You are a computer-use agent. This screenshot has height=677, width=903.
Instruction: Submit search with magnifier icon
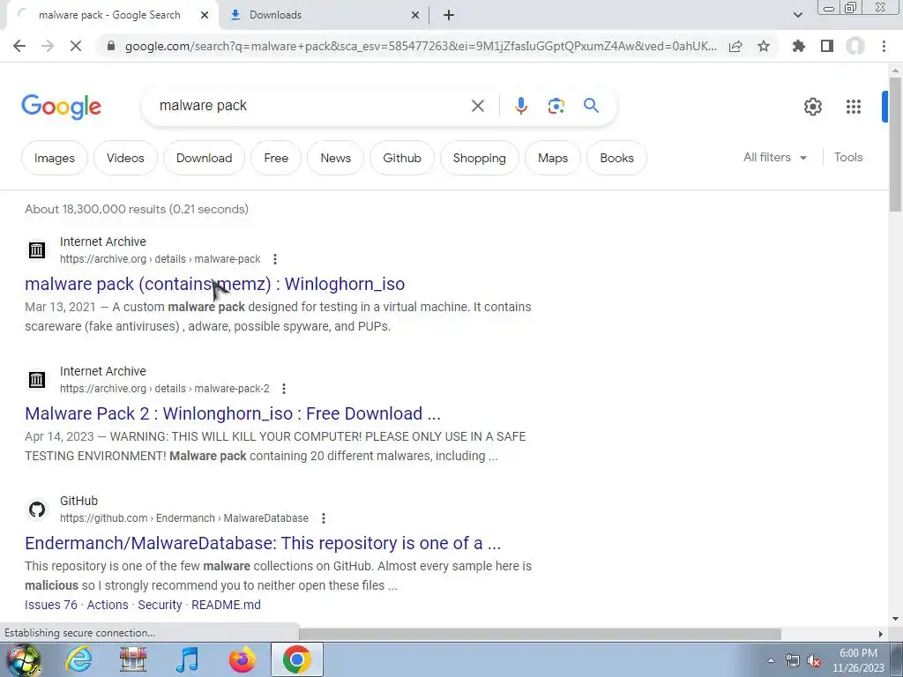coord(591,106)
